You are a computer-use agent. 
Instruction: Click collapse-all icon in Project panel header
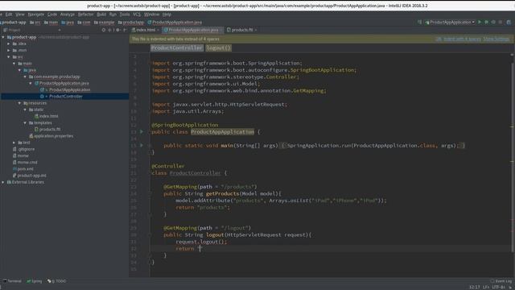click(x=109, y=30)
